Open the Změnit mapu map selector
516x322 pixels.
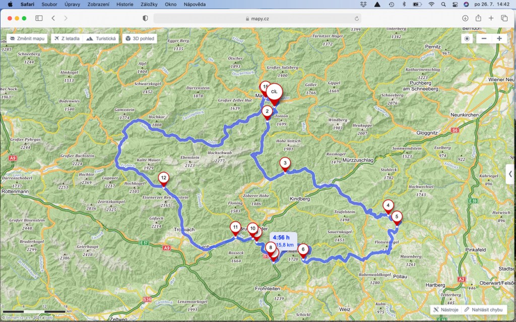click(x=28, y=38)
